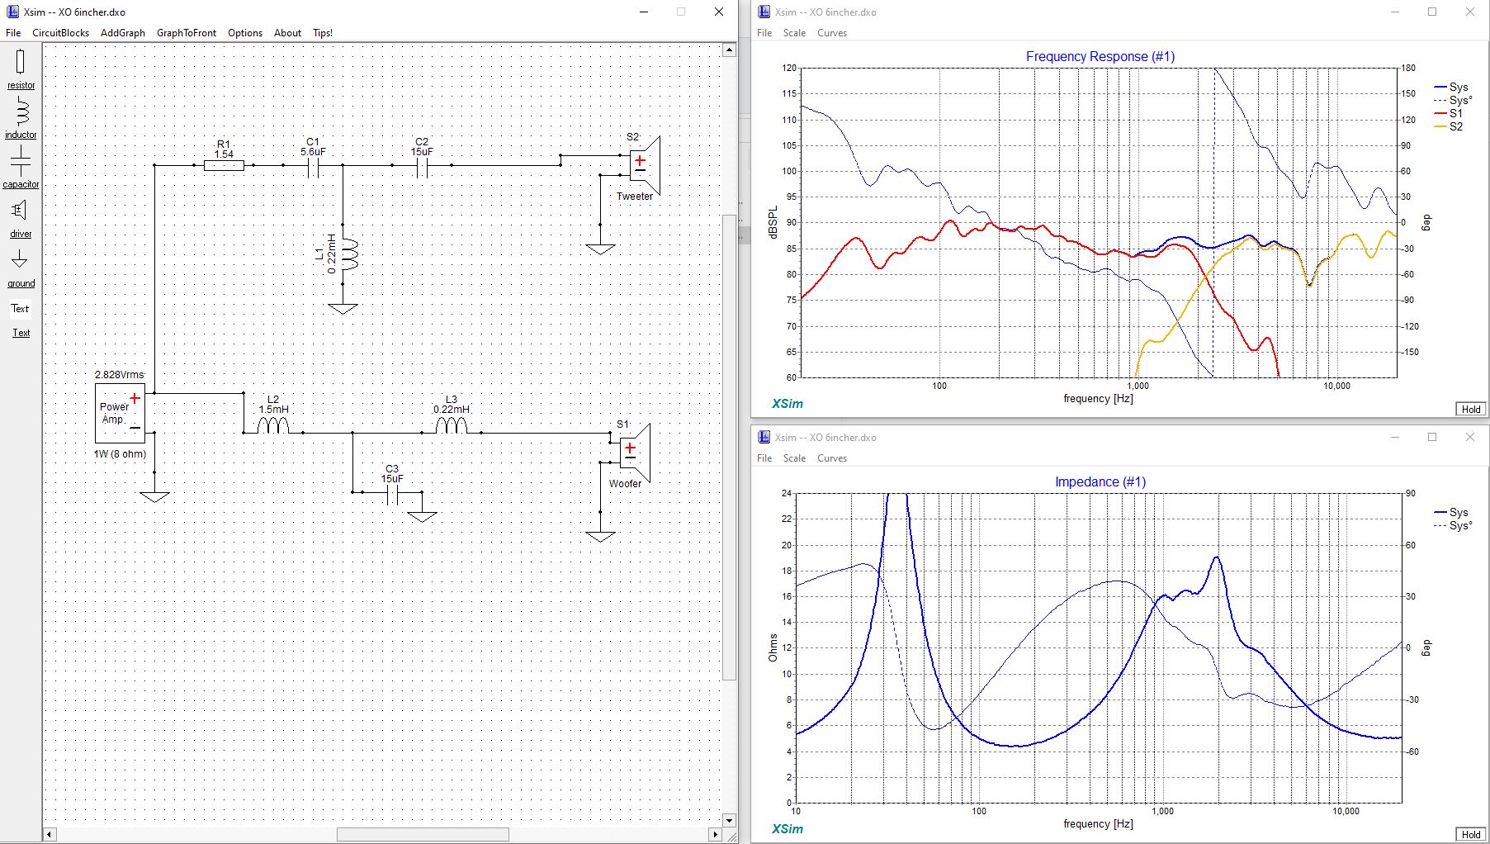Select the Tweeter driver S2
Image resolution: width=1490 pixels, height=844 pixels.
pyautogui.click(x=645, y=165)
